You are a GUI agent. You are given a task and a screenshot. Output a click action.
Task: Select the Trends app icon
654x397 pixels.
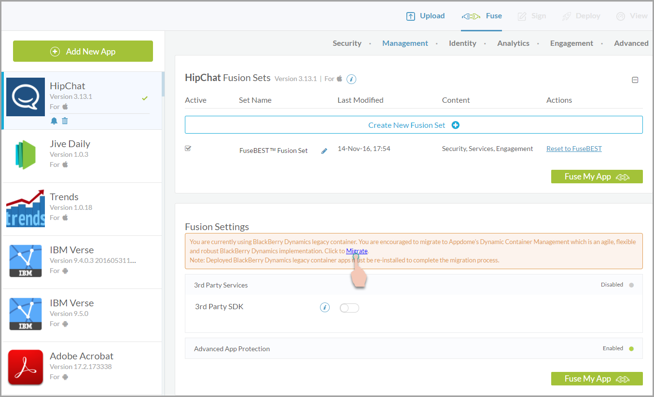click(x=26, y=208)
